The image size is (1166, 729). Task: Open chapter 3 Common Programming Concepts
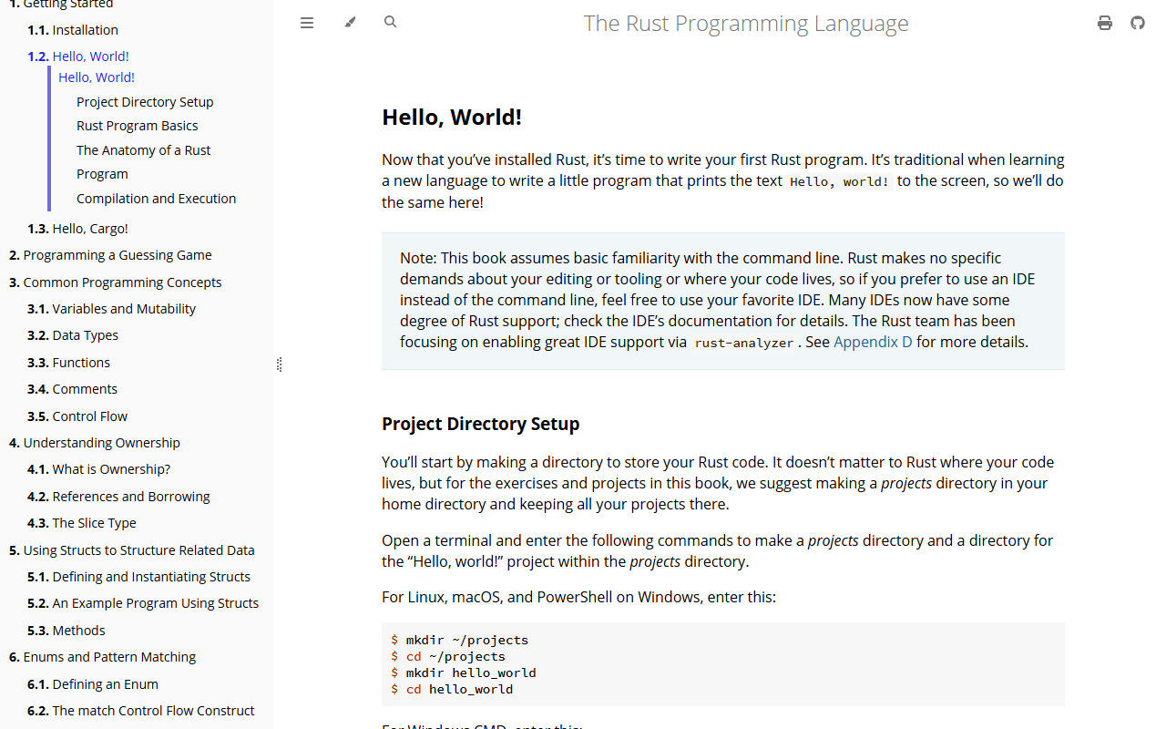pos(116,282)
